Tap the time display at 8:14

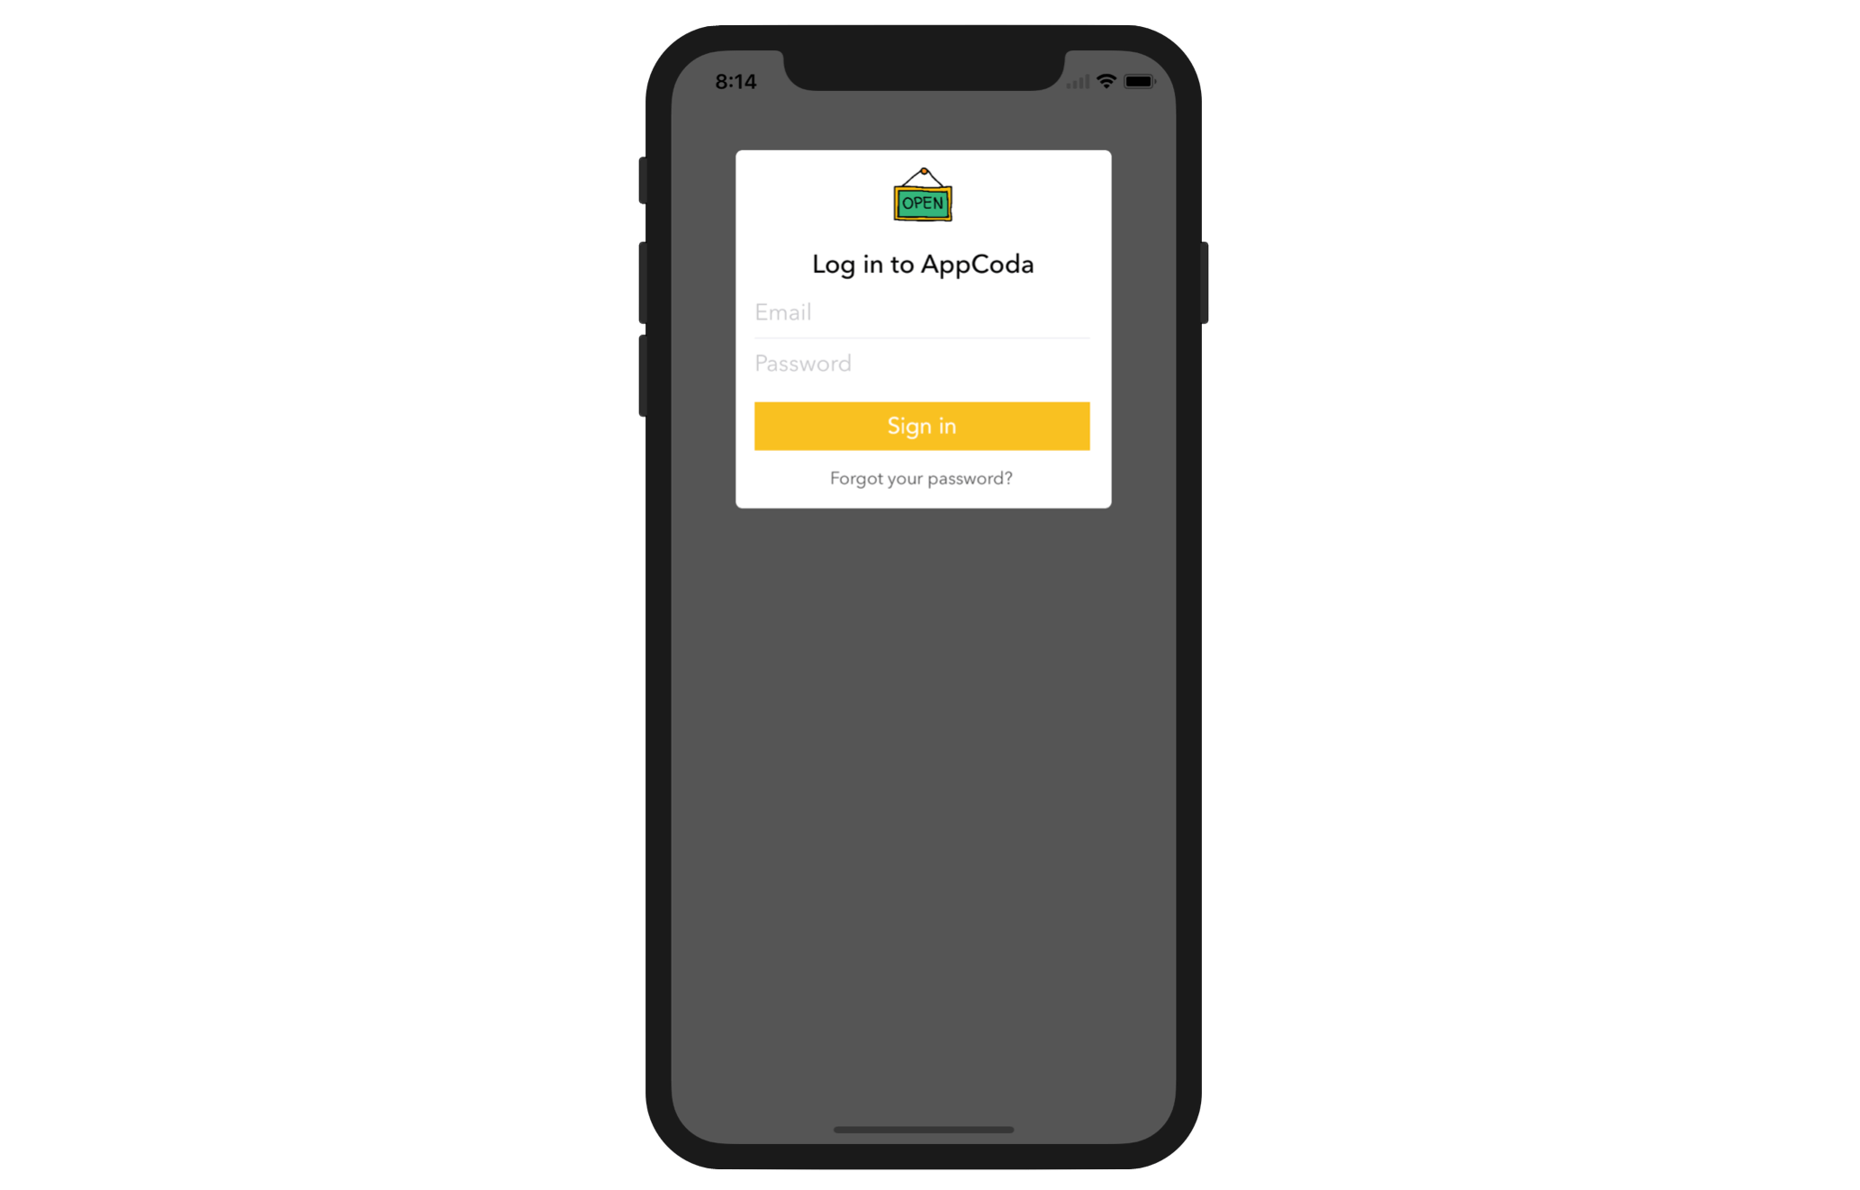734,81
